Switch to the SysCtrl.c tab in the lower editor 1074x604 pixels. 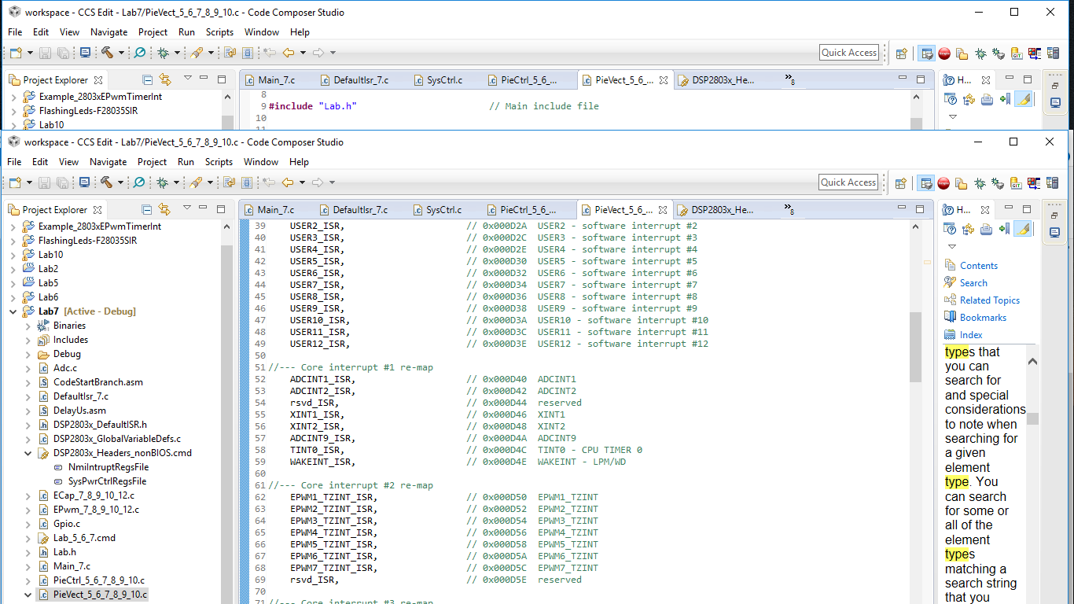(443, 210)
